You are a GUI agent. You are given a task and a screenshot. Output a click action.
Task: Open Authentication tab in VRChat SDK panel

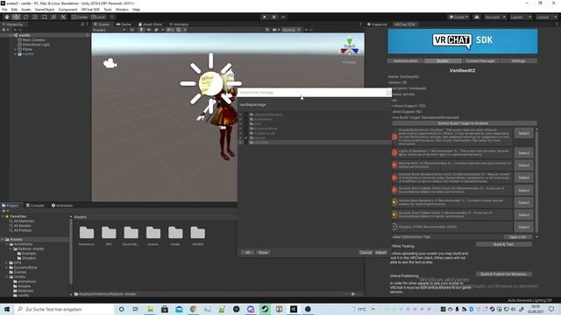405,60
